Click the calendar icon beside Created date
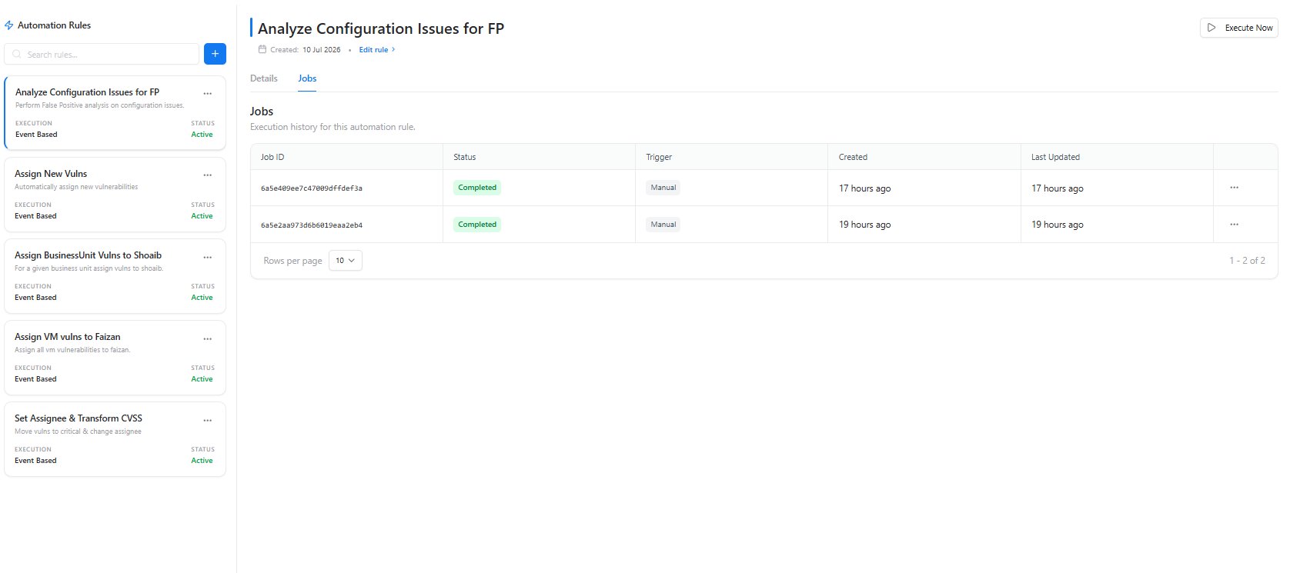This screenshot has width=1290, height=573. tap(262, 49)
